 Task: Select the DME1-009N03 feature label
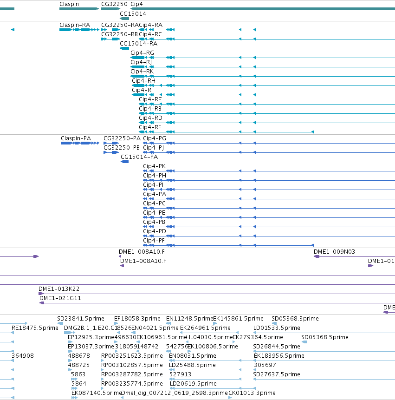[x=334, y=252]
